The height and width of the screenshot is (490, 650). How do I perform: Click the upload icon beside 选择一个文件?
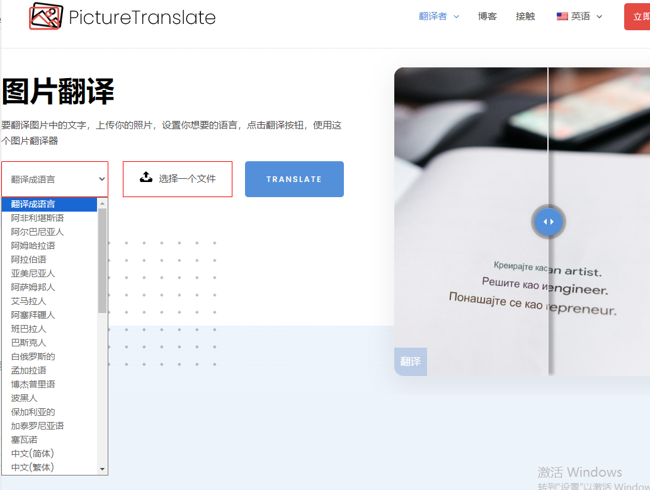tap(146, 178)
